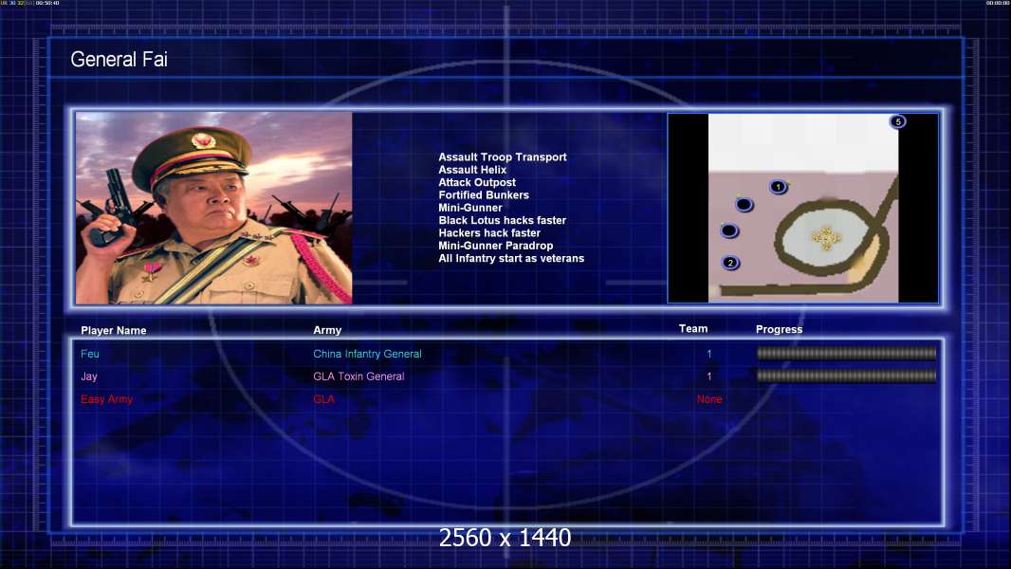Click General Fai's portrait image
The image size is (1011, 569).
(x=213, y=208)
